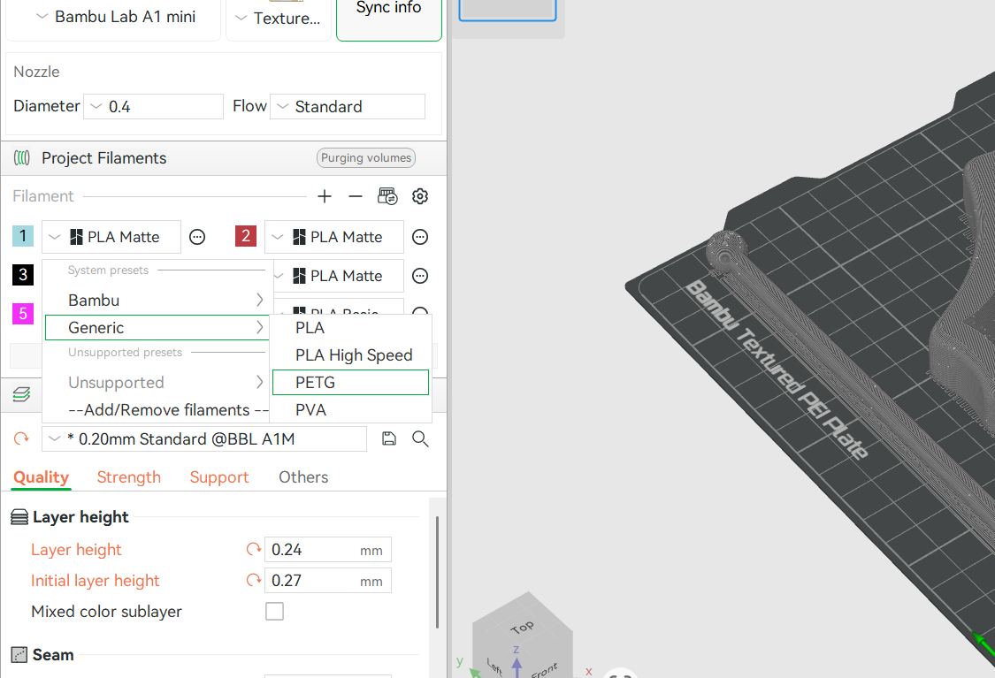Click the Initial layer height input field
The height and width of the screenshot is (678, 995).
pyautogui.click(x=327, y=581)
